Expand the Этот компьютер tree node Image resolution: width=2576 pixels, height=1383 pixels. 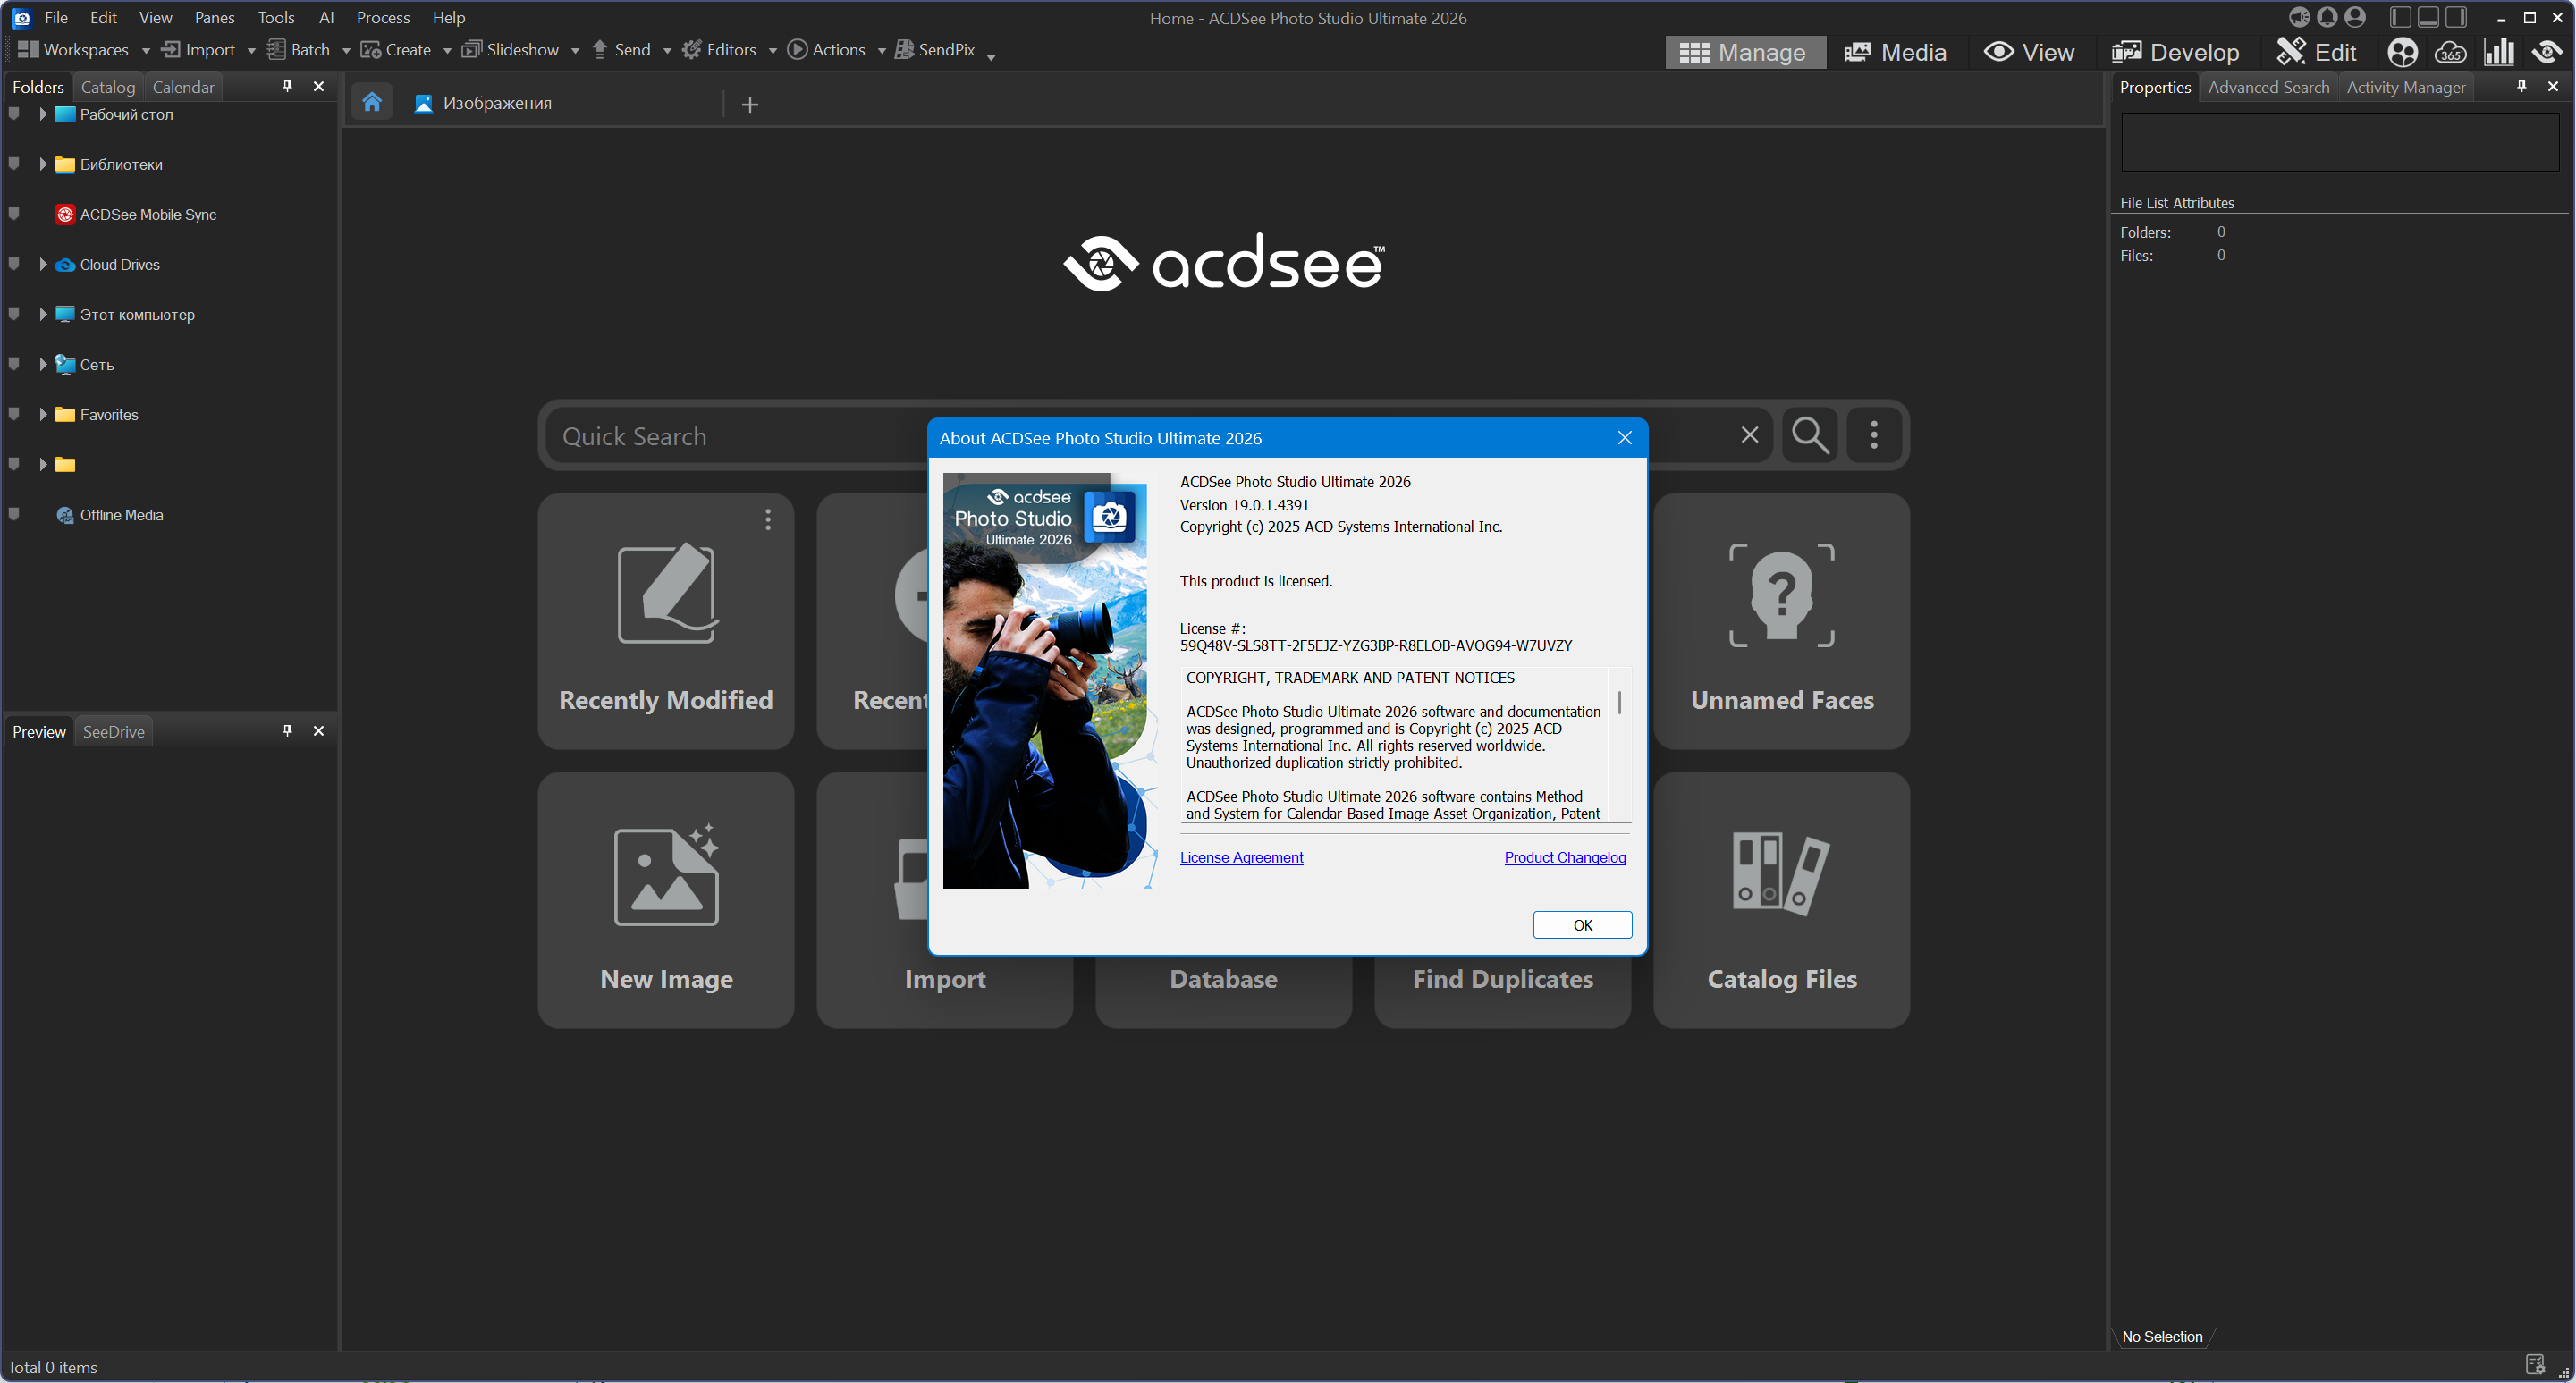(x=43, y=314)
